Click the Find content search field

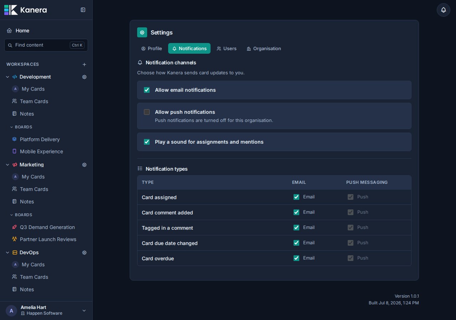(46, 45)
